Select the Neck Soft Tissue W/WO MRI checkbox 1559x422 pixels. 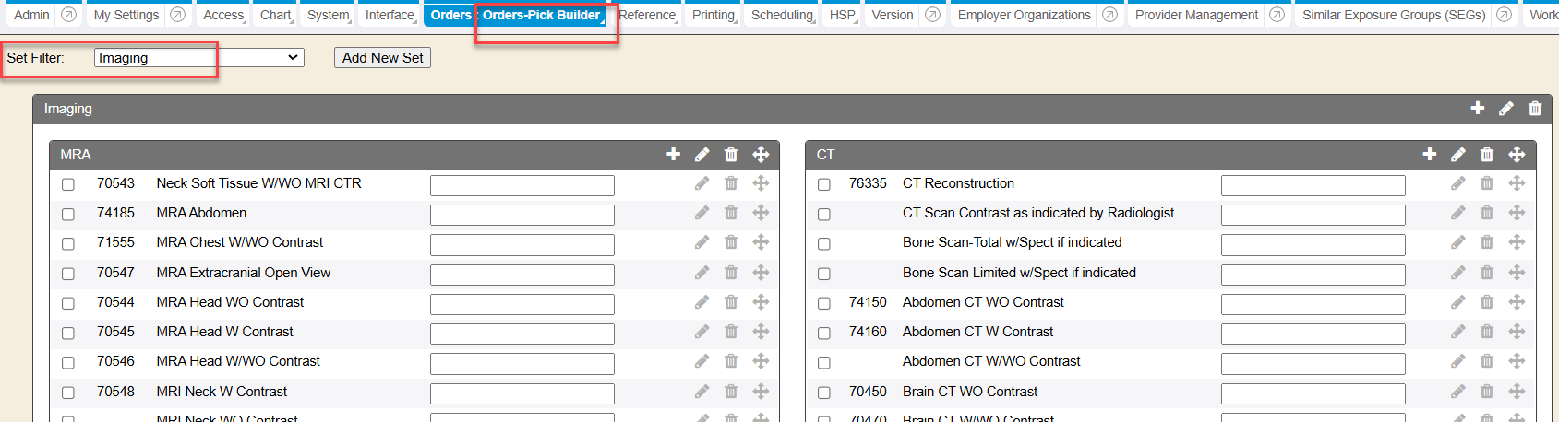coord(68,184)
